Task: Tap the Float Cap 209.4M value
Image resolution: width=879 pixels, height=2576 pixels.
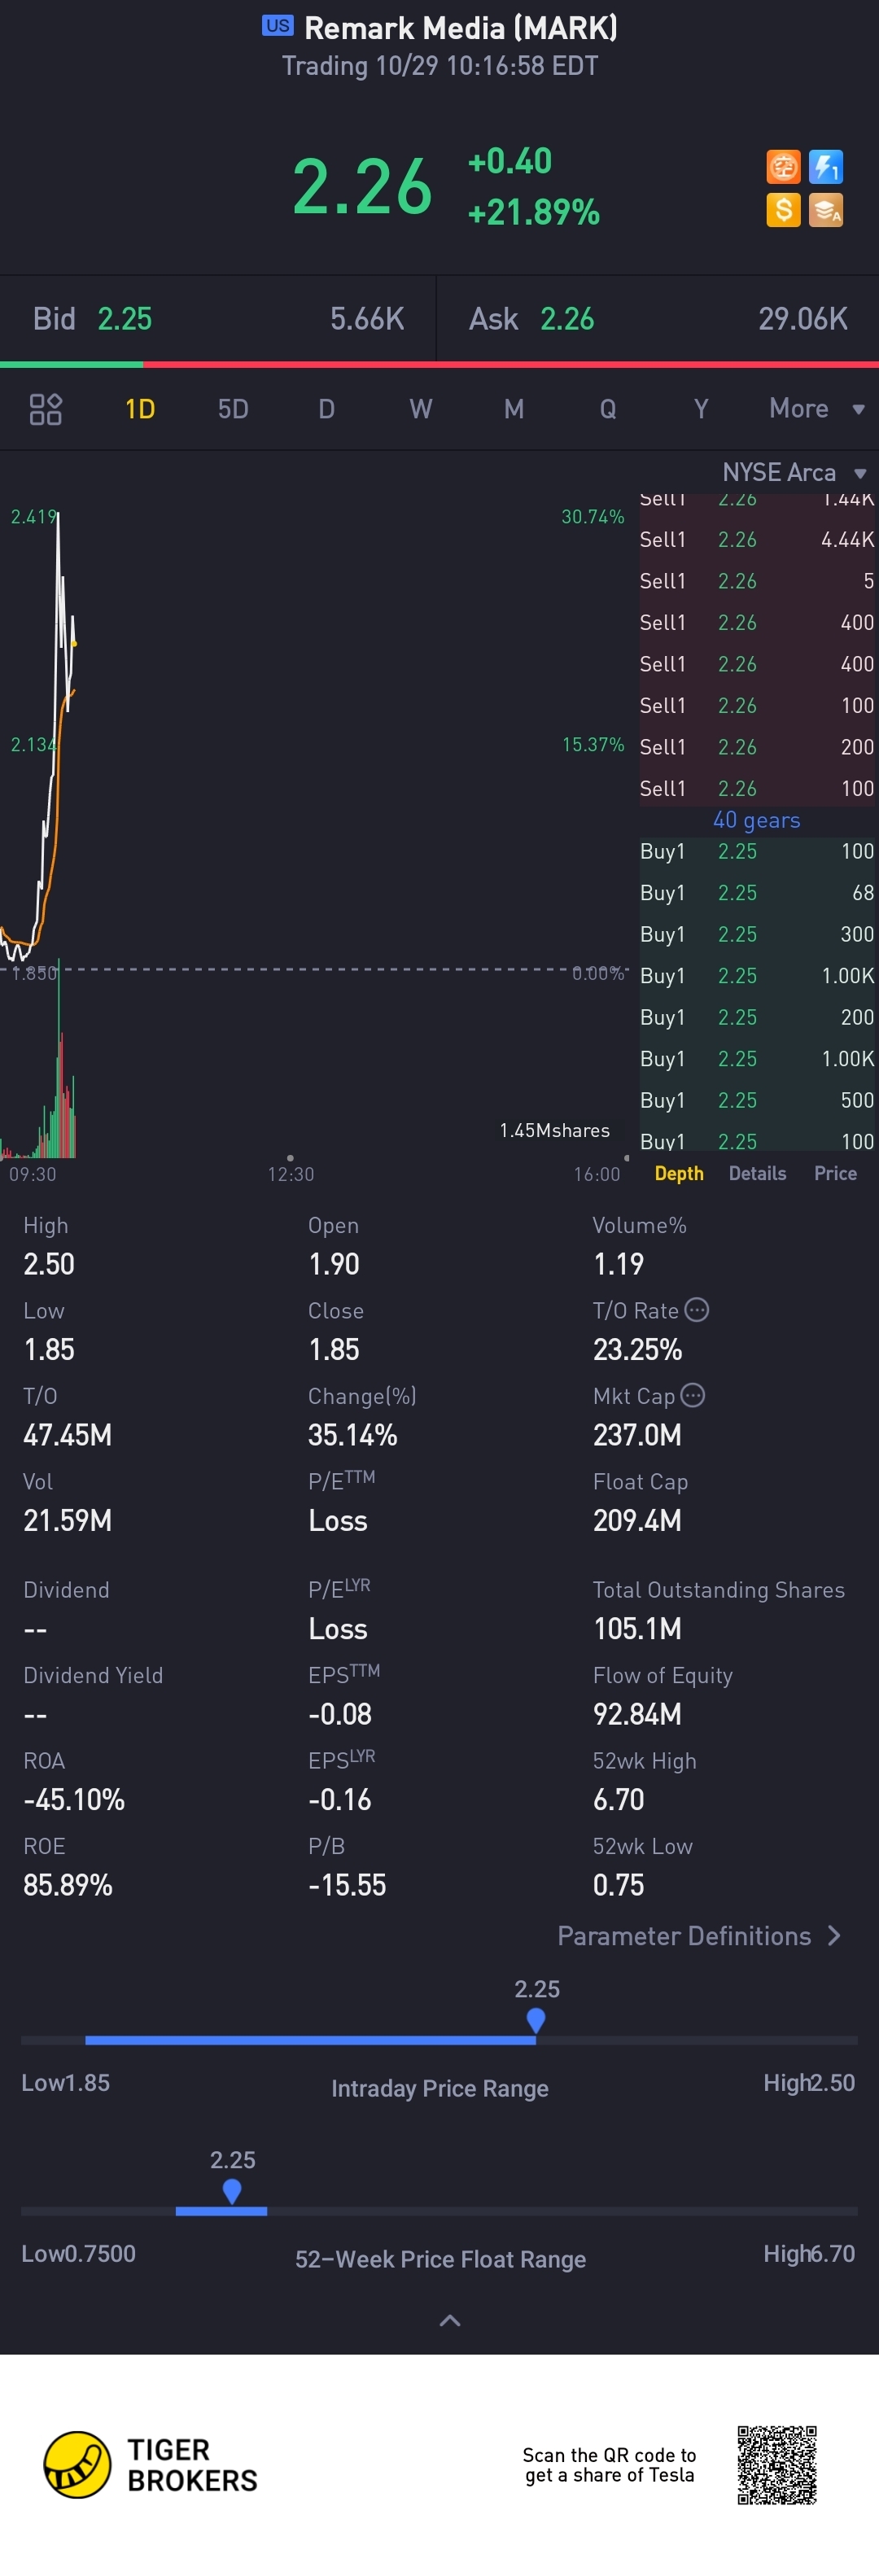Action: (637, 1520)
